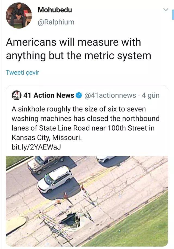Click the 'Tweeti çevir' translate link
Image resolution: width=174 pixels, height=249 pixels.
22,72
